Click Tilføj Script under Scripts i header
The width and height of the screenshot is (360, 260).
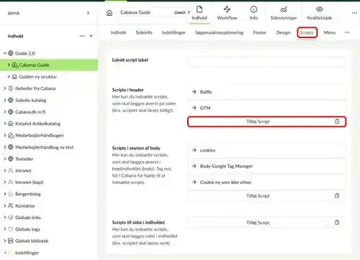(258, 121)
